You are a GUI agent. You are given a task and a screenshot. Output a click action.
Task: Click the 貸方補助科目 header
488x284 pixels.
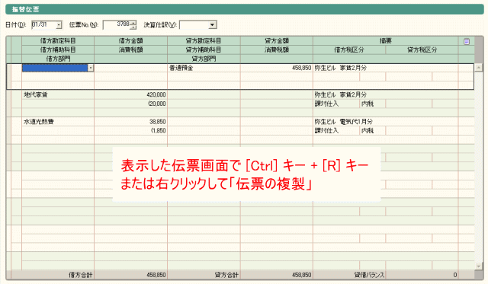coord(204,49)
